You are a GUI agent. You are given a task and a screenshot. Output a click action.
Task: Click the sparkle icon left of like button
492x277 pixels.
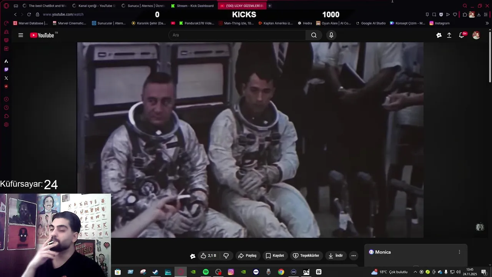pyautogui.click(x=193, y=256)
